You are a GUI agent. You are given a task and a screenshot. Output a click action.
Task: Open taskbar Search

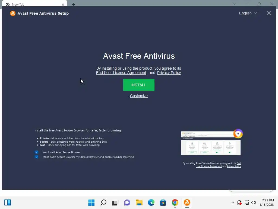[x=103, y=202]
